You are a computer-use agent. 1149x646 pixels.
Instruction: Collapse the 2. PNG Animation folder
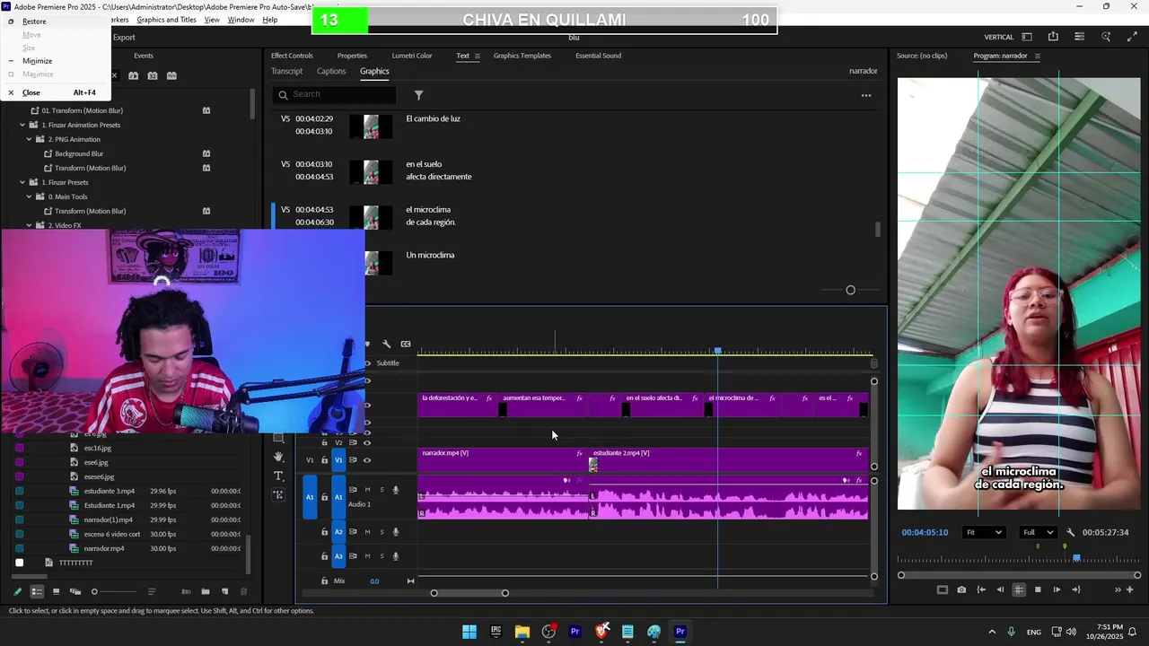coord(29,139)
